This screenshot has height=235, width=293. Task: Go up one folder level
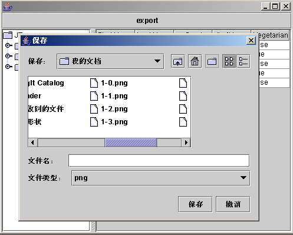(178, 61)
